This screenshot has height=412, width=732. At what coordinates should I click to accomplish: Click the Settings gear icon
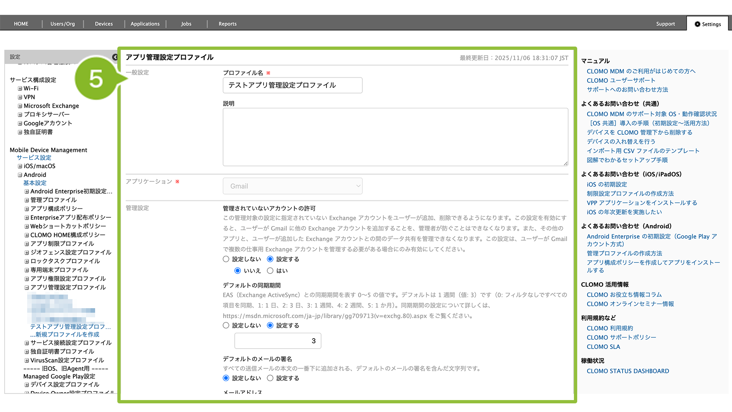(697, 24)
